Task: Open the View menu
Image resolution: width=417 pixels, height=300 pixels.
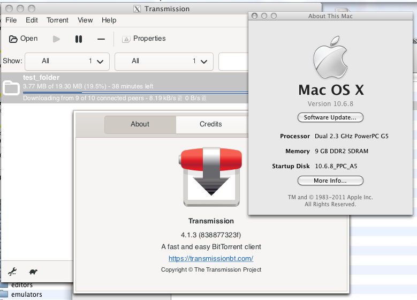Action: pyautogui.click(x=85, y=20)
